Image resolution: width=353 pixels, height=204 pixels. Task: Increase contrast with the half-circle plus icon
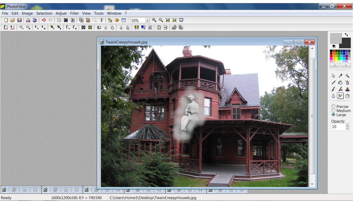pos(44,27)
